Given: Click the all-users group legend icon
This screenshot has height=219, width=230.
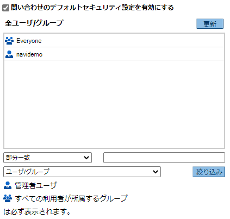Looking at the screenshot, I should click(8, 198).
